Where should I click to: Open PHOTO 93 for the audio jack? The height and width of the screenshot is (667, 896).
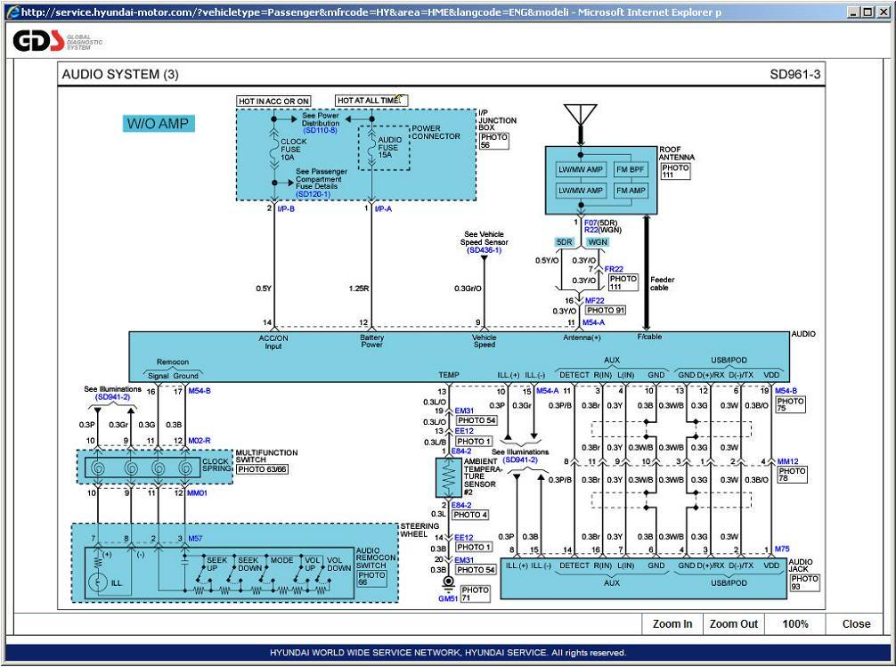click(804, 582)
